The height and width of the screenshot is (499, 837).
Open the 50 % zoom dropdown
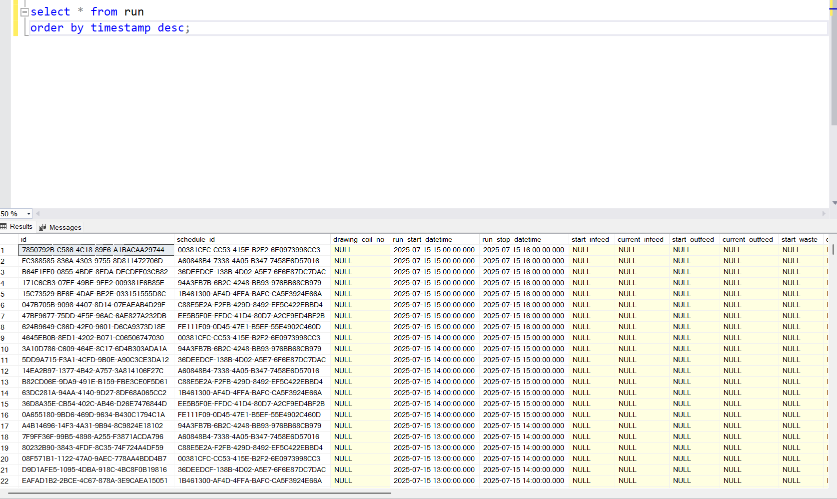pyautogui.click(x=28, y=214)
